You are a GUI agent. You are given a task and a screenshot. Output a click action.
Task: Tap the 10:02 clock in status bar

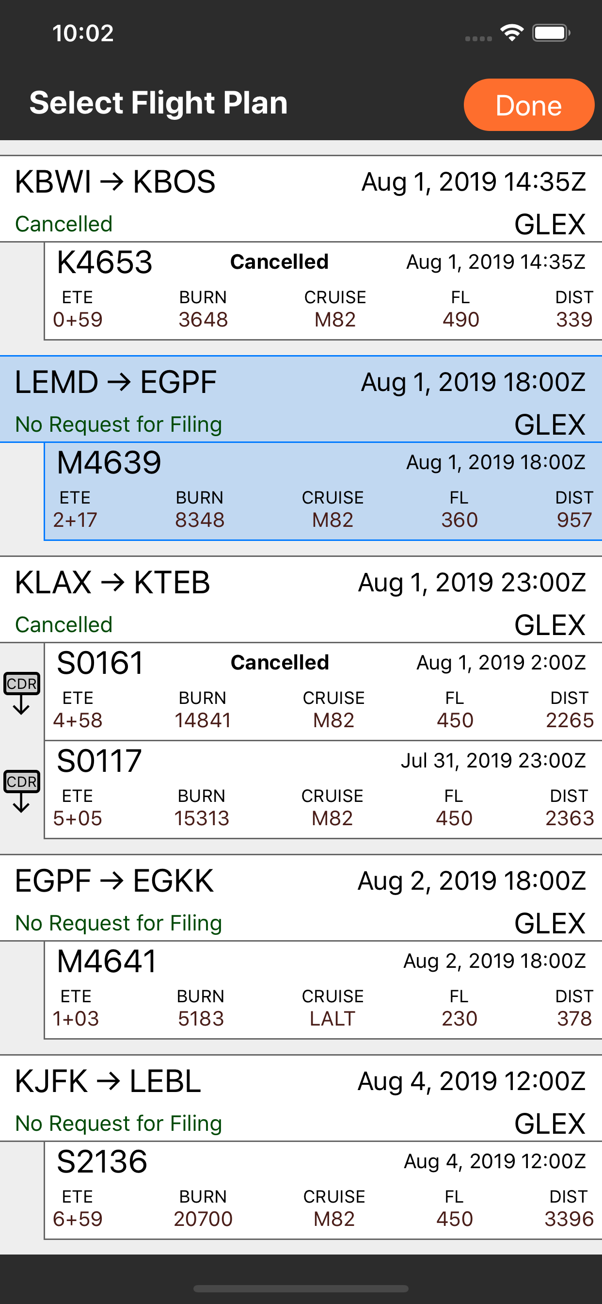(83, 33)
